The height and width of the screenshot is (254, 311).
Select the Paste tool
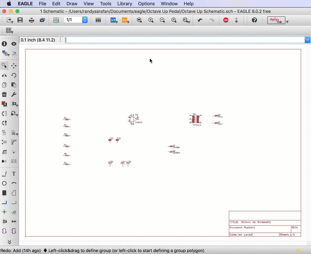pos(14,85)
